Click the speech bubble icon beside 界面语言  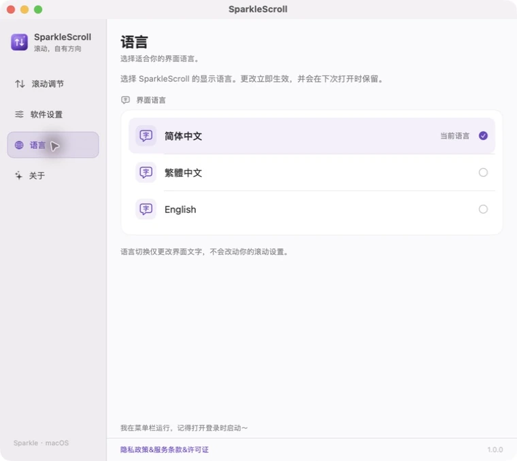[x=125, y=100]
